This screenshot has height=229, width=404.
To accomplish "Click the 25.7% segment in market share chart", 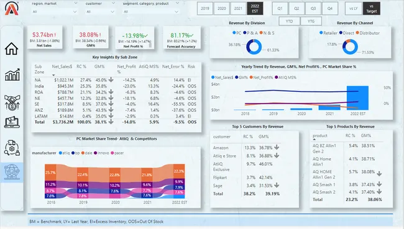I will (50, 173).
